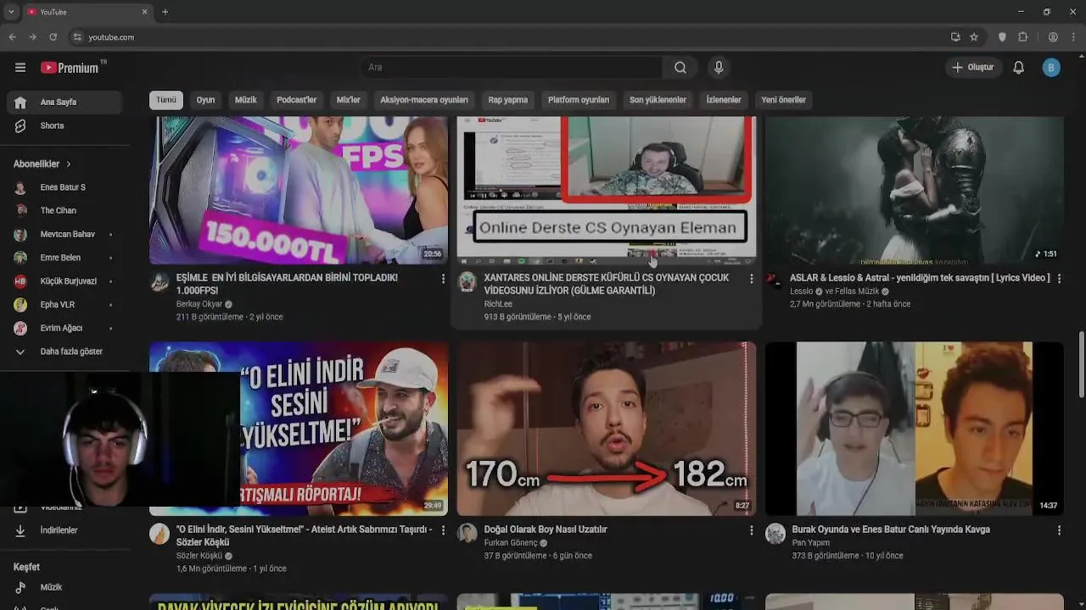Select the Podcast'ler filter chip

297,100
